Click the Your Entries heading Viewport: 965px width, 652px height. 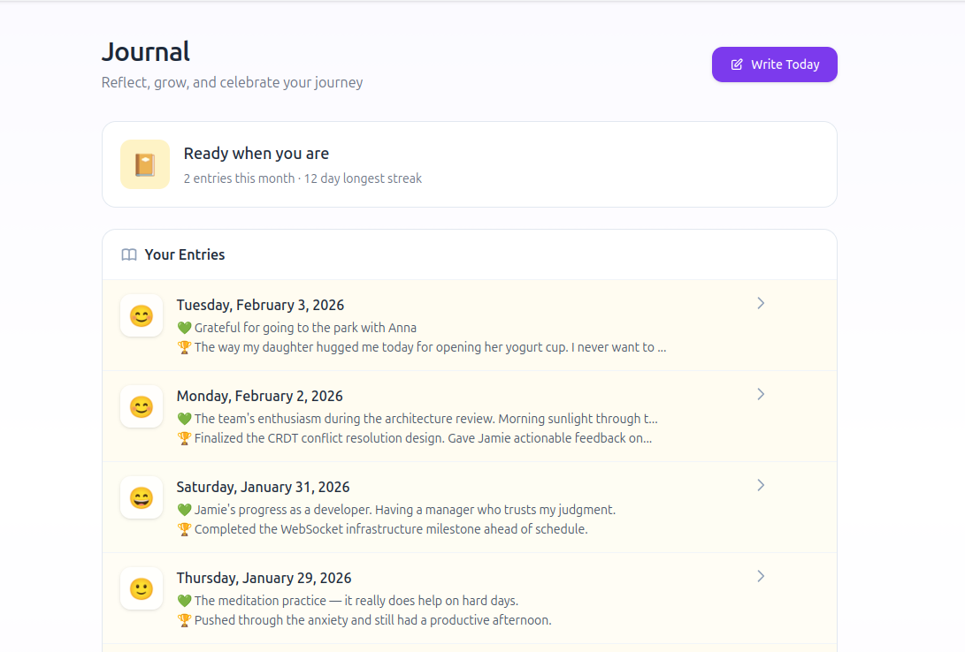pyautogui.click(x=185, y=254)
